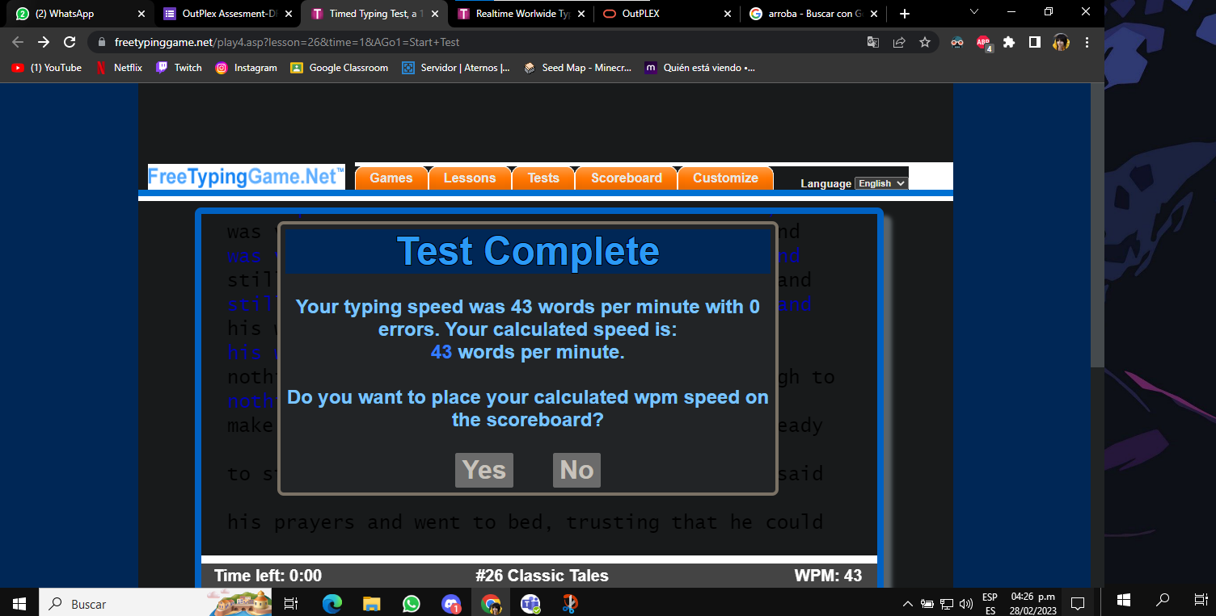Open the Quién está viendo bookmark

[x=700, y=68]
